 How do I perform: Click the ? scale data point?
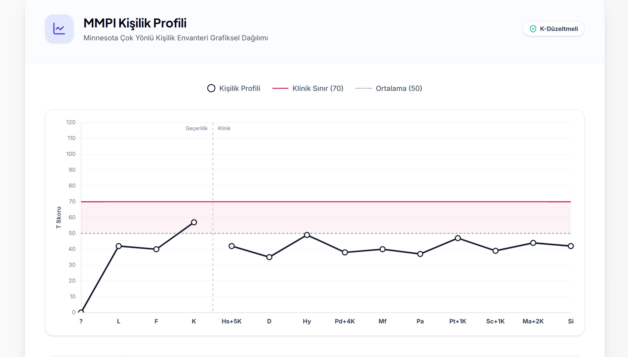(81, 312)
